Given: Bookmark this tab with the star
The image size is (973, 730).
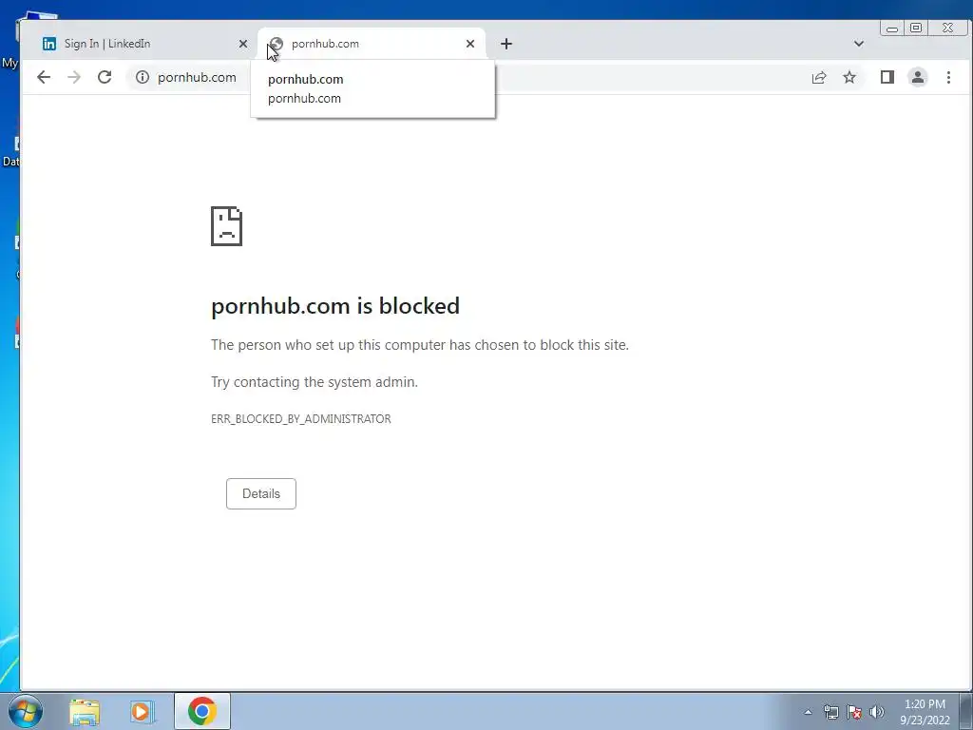Looking at the screenshot, I should pyautogui.click(x=849, y=77).
